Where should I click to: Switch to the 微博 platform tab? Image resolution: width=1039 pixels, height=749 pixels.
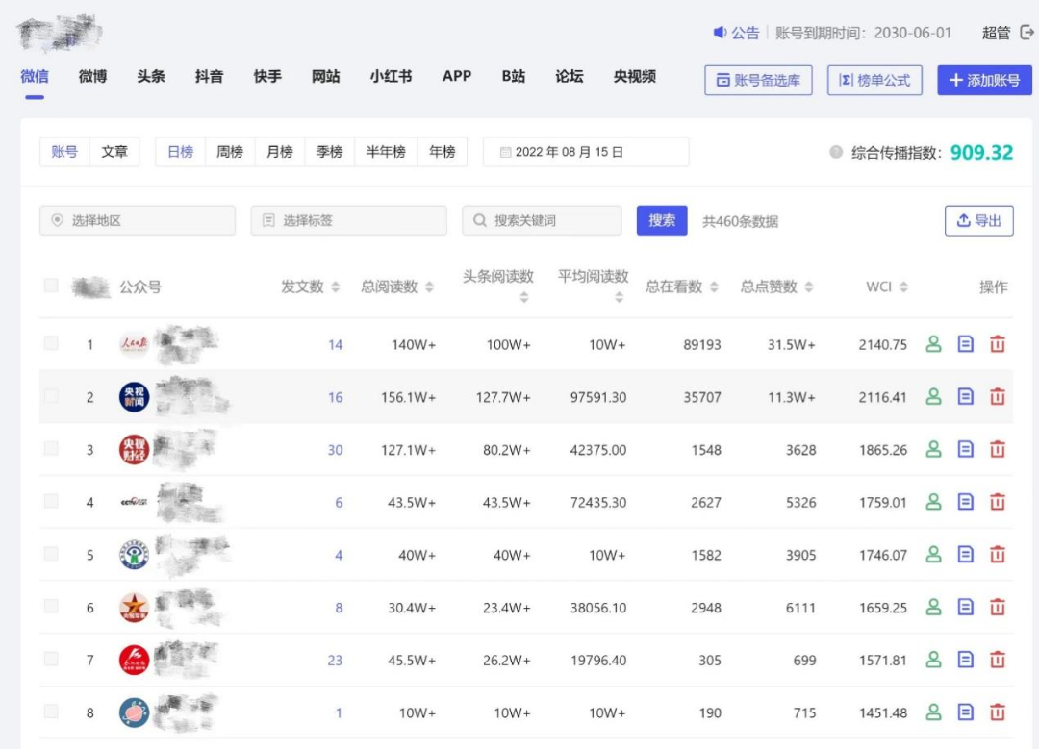(x=91, y=77)
